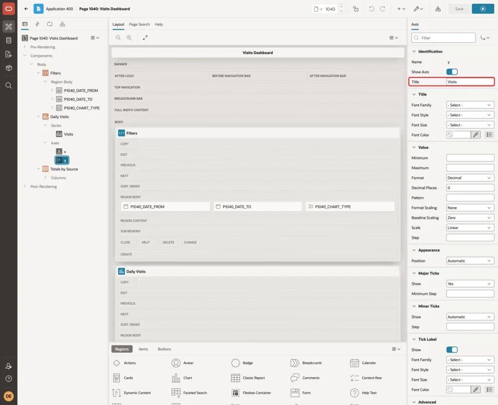Open the Baseline Scaling dropdown

click(470, 218)
